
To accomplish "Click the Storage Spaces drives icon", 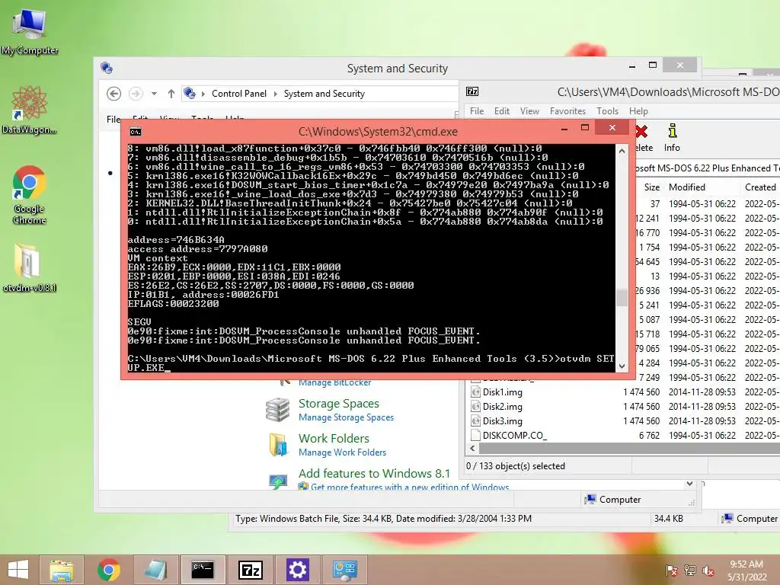I will [x=277, y=410].
